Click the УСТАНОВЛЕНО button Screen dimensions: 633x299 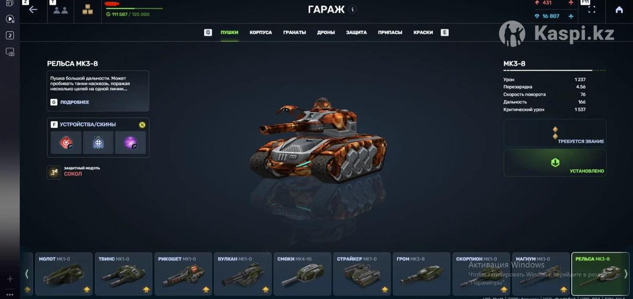pyautogui.click(x=555, y=162)
